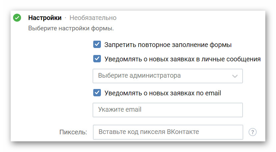This screenshot has width=276, height=152.
Task: Focus the Укажите email input field
Action: click(x=167, y=110)
